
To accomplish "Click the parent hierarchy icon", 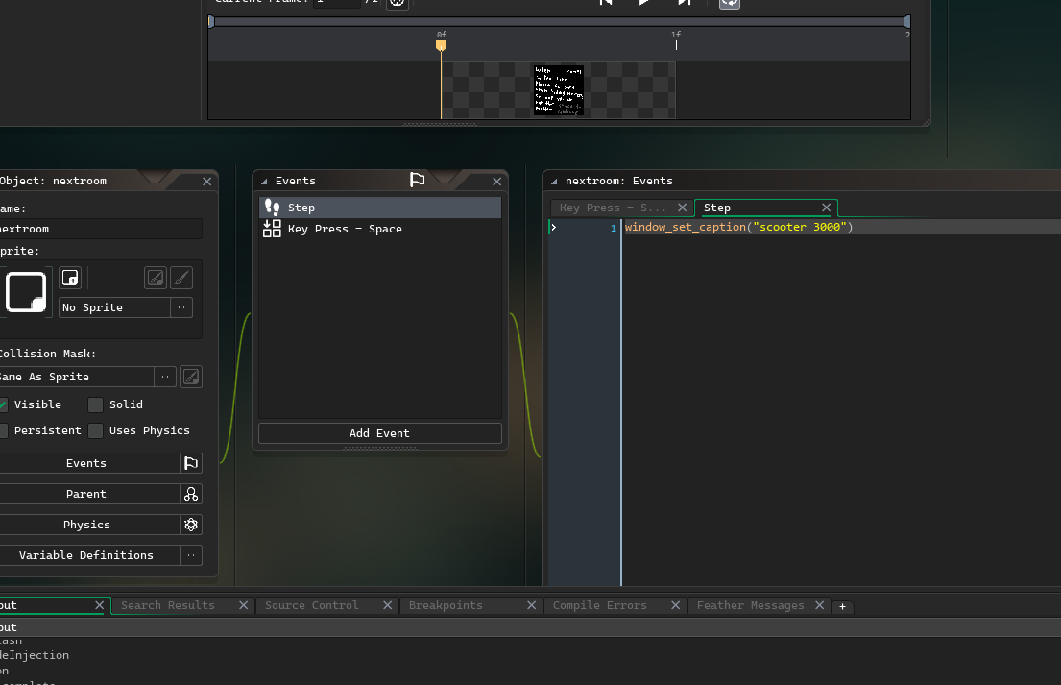I will point(191,494).
